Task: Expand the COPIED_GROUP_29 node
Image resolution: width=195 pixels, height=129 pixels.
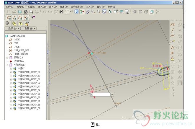Action: pyautogui.click(x=11, y=72)
